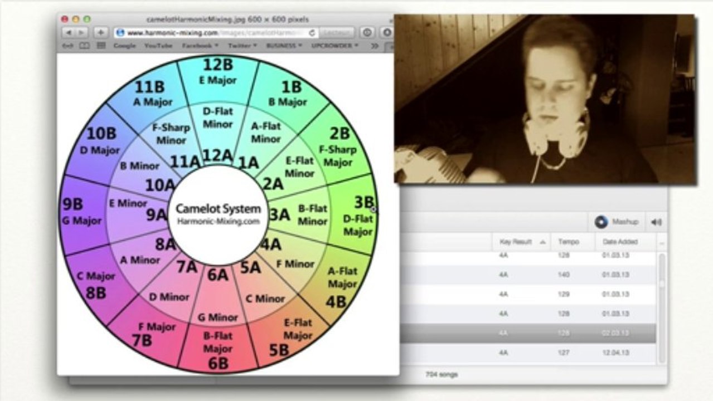Open Top Sites grid icon

[101, 46]
